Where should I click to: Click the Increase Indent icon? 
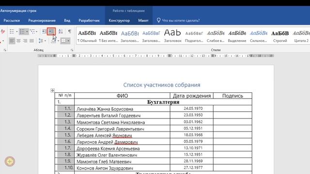click(x=51, y=31)
